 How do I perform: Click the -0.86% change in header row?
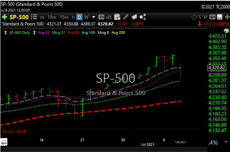click(x=137, y=24)
